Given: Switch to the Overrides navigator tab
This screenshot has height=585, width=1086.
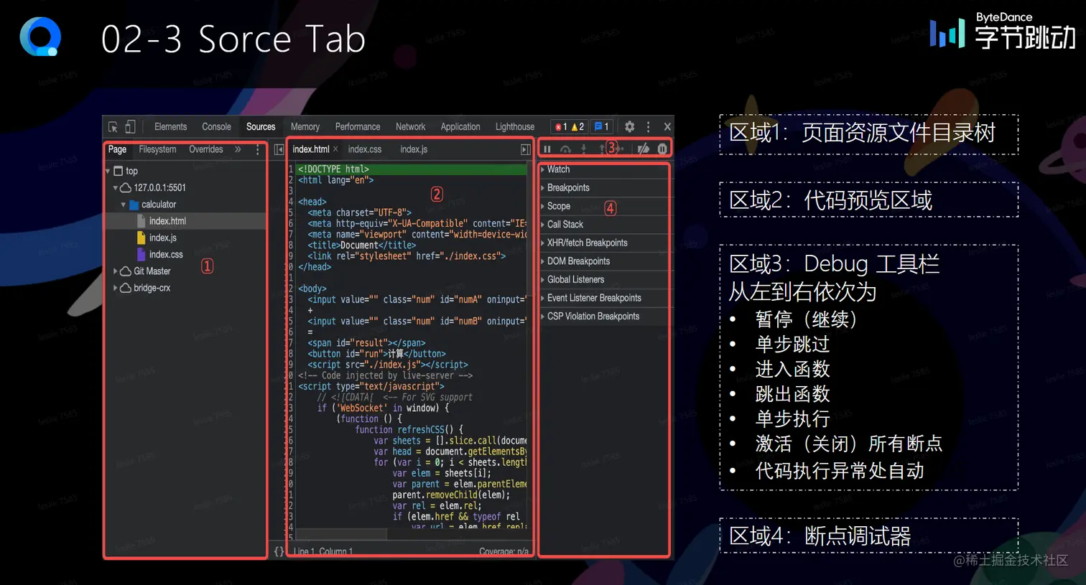Looking at the screenshot, I should pos(206,149).
